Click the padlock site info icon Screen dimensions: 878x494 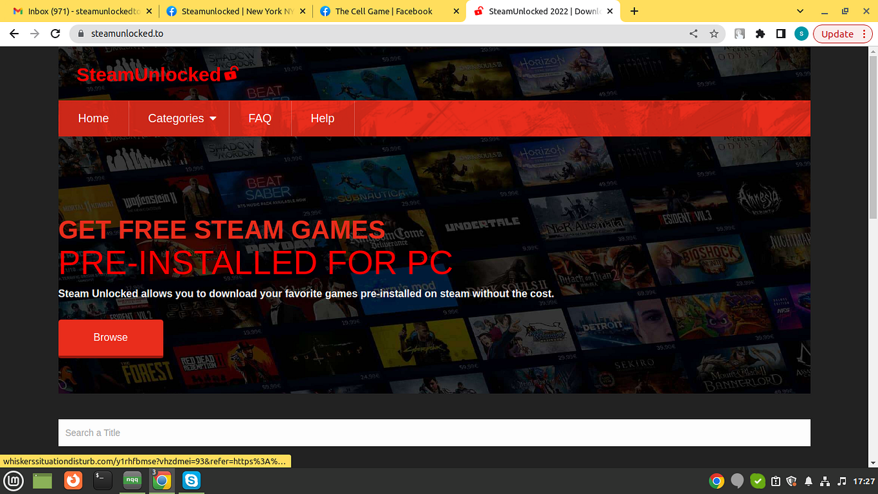coord(81,34)
